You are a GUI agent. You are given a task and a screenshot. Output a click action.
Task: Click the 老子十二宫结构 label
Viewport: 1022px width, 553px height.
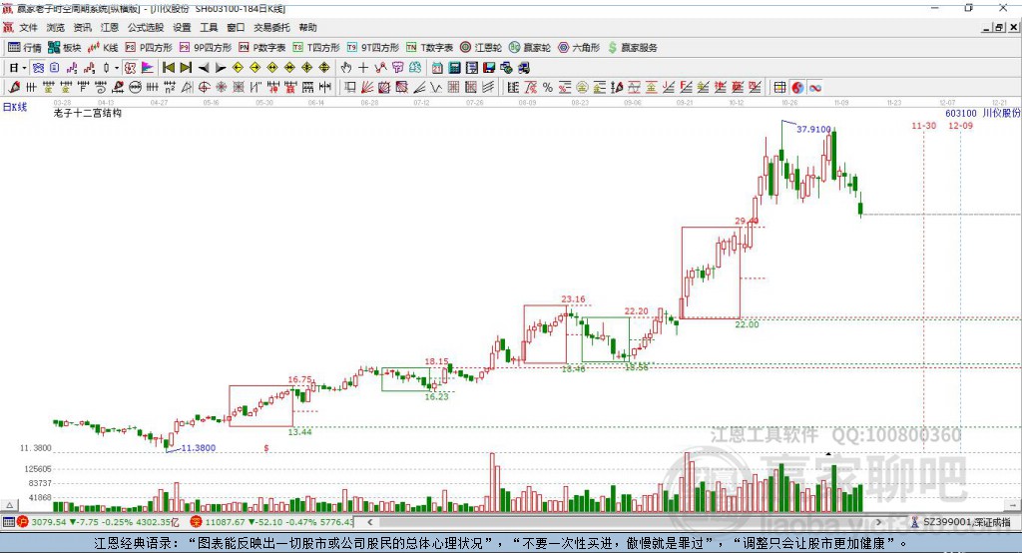88,113
